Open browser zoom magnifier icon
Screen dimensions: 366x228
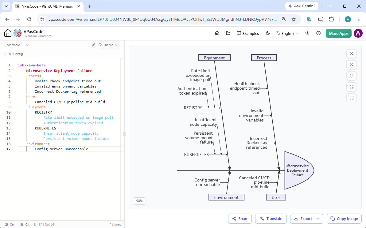click(x=284, y=19)
